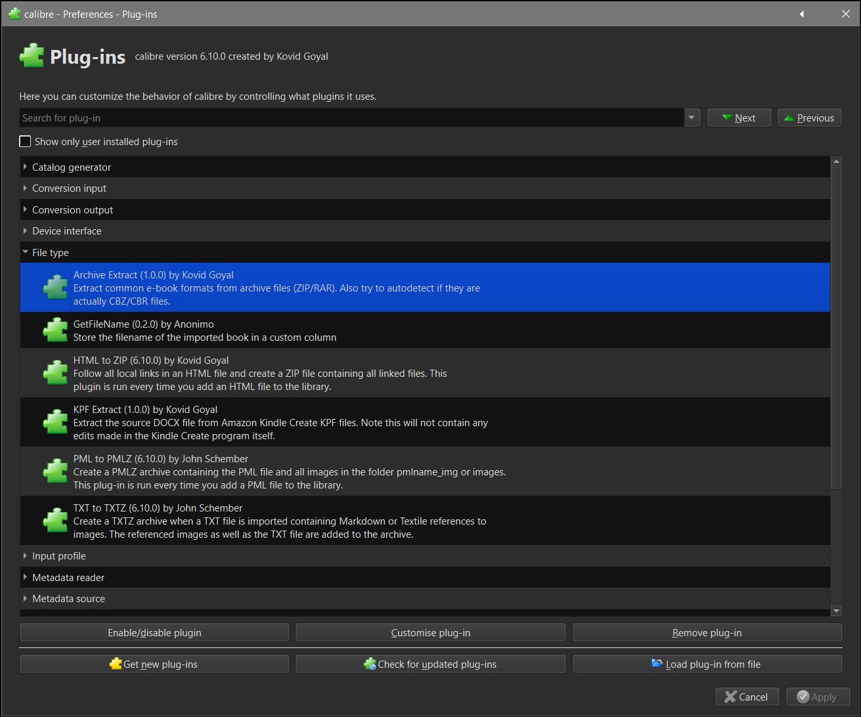Viewport: 861px width, 717px height.
Task: Click the plug-in list vertical scrollbar thumb
Action: click(836, 328)
